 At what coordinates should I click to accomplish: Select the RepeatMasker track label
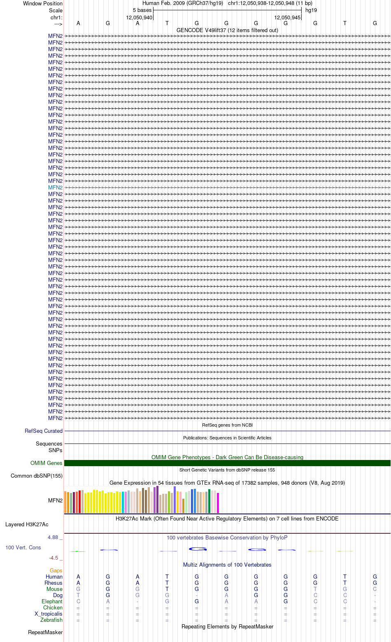[45, 632]
